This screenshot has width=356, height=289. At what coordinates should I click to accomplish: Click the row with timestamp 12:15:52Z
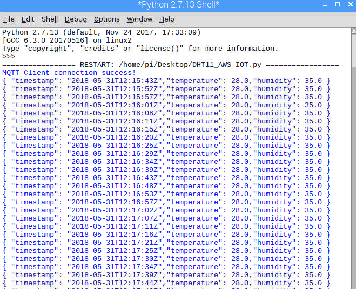166,89
